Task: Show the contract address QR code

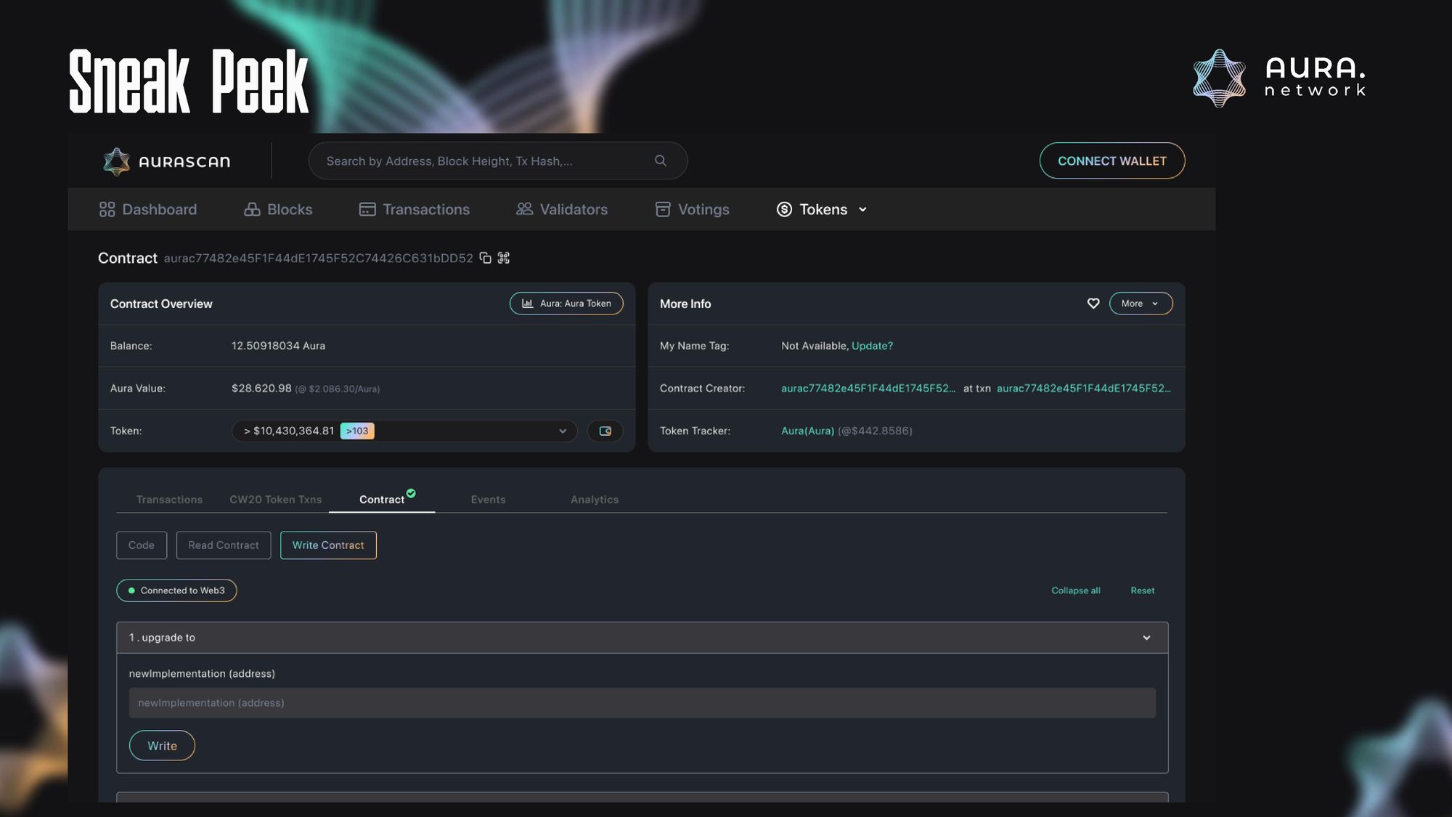Action: (x=504, y=258)
